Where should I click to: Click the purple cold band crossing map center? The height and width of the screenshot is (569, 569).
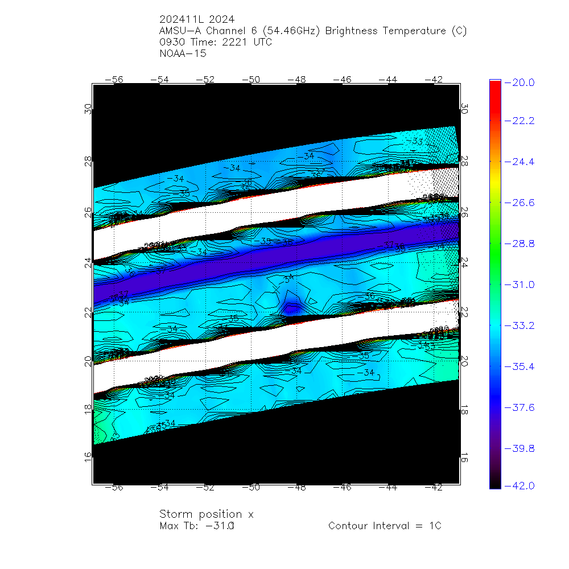273,257
